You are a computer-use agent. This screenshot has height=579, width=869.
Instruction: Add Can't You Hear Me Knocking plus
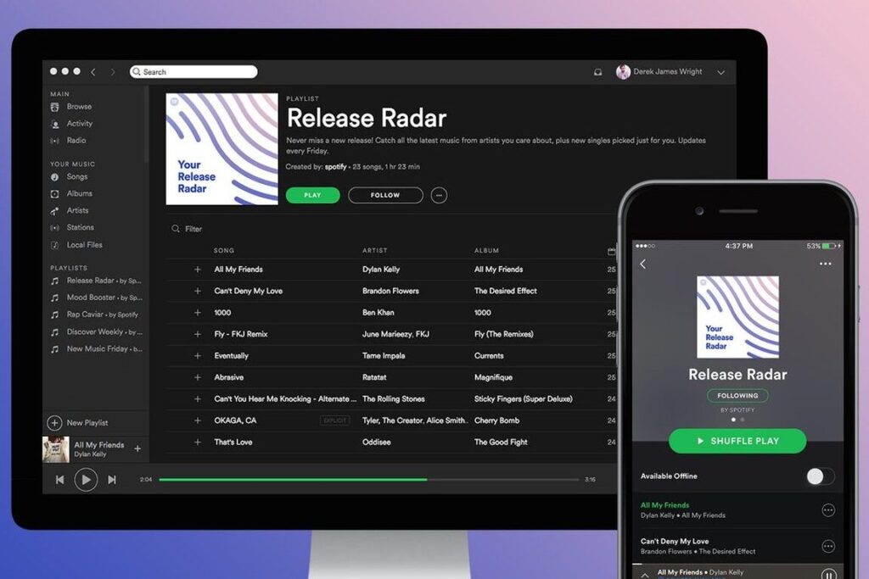197,399
